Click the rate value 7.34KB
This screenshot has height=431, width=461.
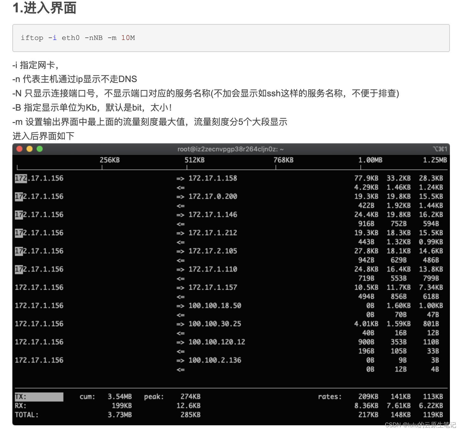click(431, 287)
